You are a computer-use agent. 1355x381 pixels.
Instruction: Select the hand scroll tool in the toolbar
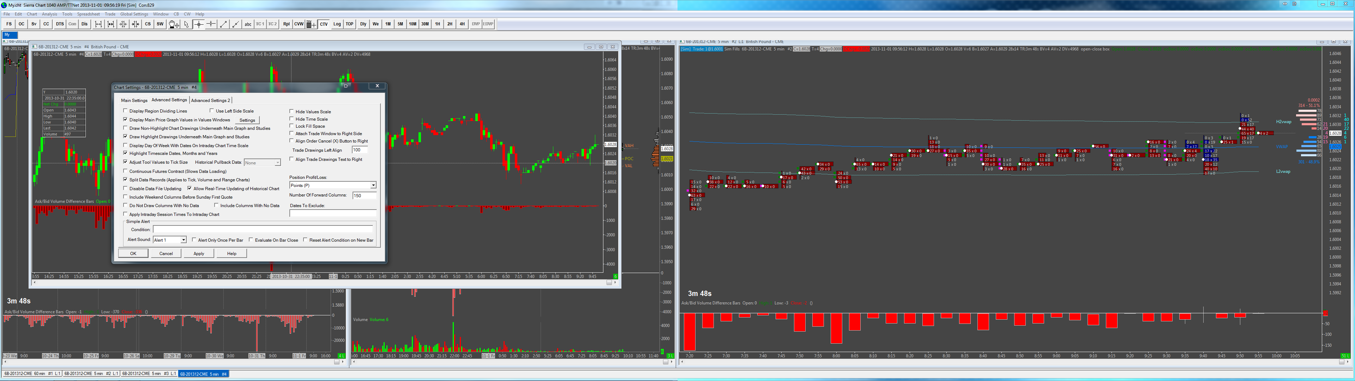click(x=174, y=24)
